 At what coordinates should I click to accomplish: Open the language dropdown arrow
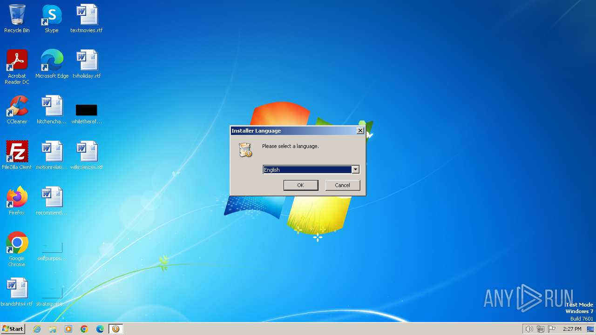[x=355, y=170]
